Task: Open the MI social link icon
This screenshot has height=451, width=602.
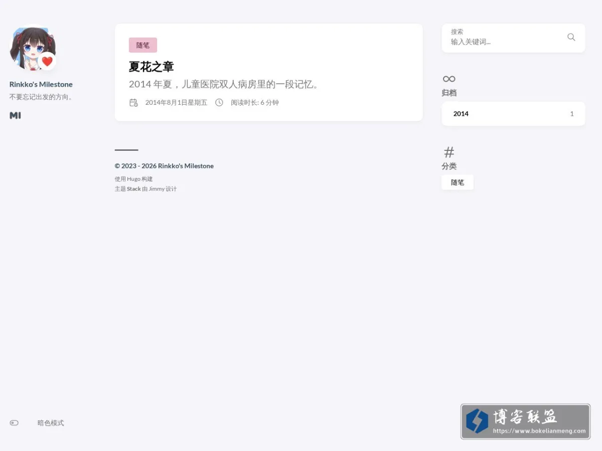Action: tap(15, 116)
